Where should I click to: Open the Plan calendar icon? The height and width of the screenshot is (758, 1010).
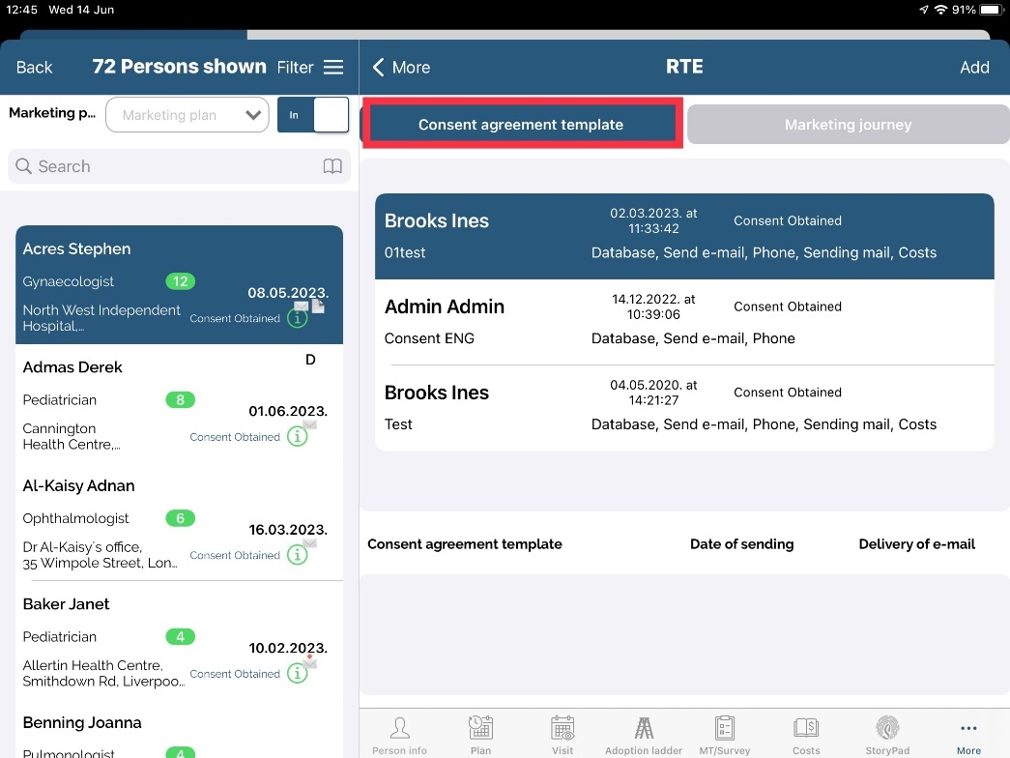[480, 729]
